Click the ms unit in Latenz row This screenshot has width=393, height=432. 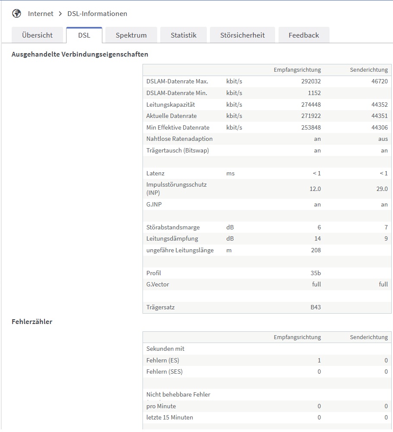[230, 173]
